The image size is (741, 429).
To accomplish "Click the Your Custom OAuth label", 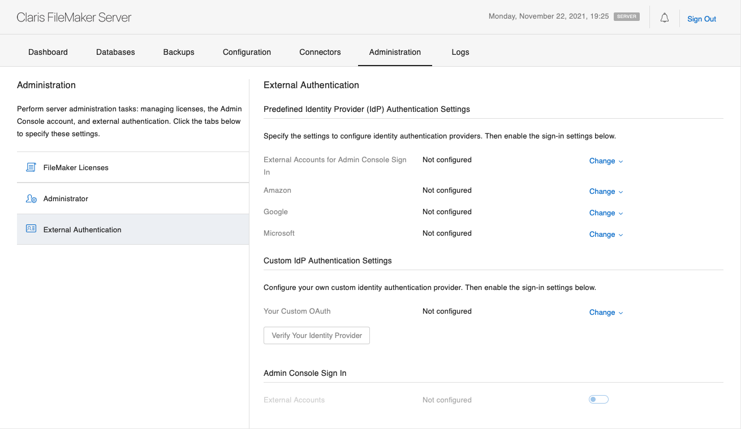I will pos(297,311).
